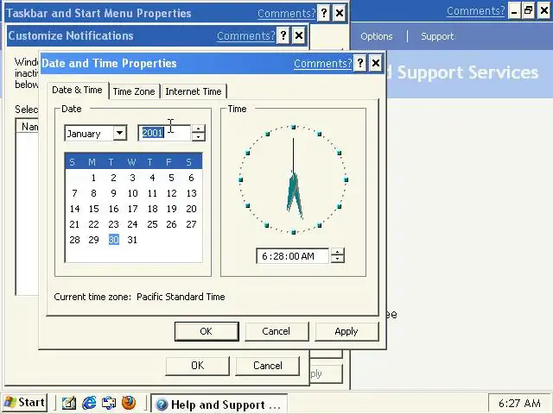Switch to the Time Zone tab

tap(134, 91)
